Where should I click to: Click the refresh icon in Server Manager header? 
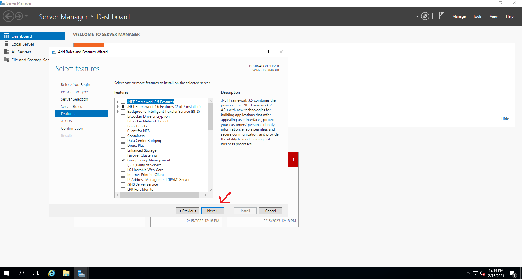tap(425, 16)
